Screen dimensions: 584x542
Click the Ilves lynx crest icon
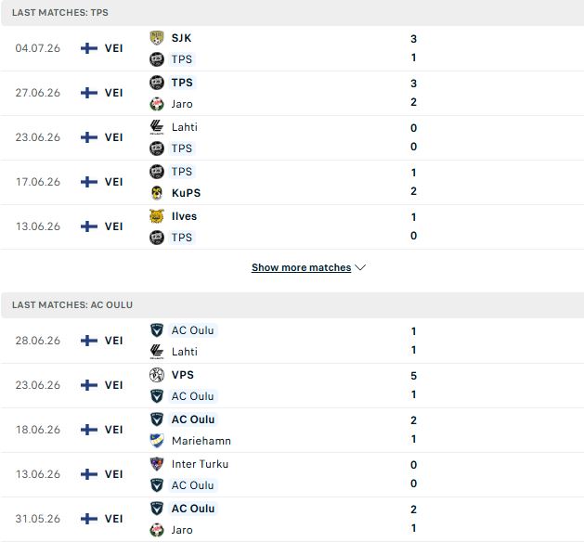click(156, 216)
